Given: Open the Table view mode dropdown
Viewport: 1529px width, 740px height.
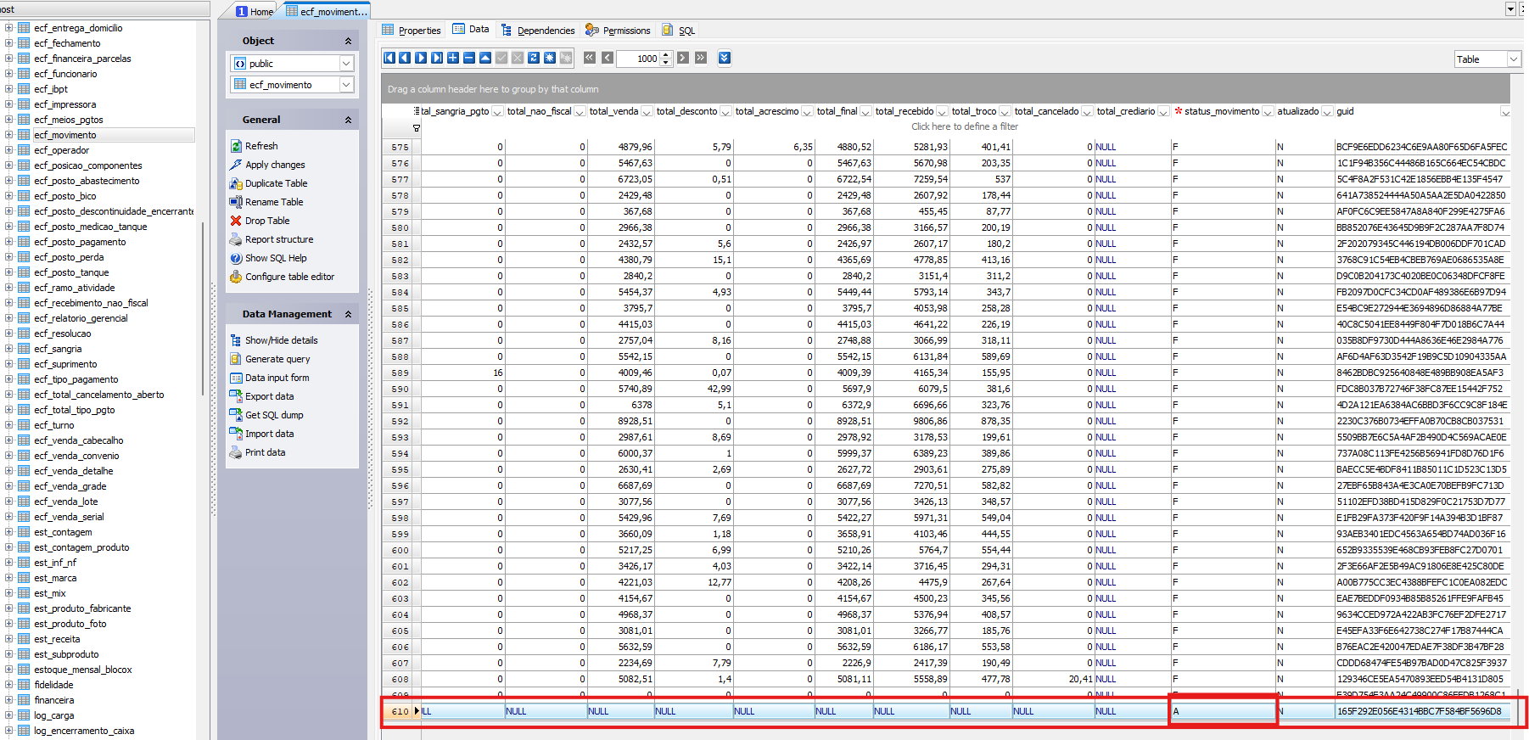Looking at the screenshot, I should (x=1513, y=59).
